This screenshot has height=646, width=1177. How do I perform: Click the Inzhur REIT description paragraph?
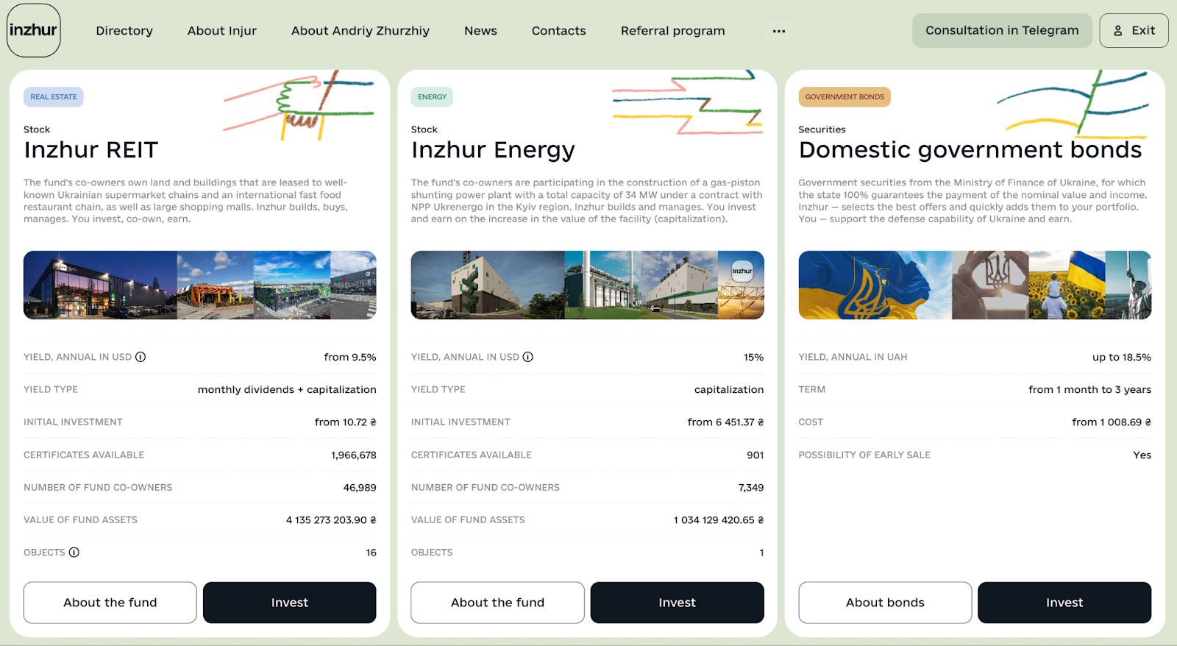coord(186,201)
